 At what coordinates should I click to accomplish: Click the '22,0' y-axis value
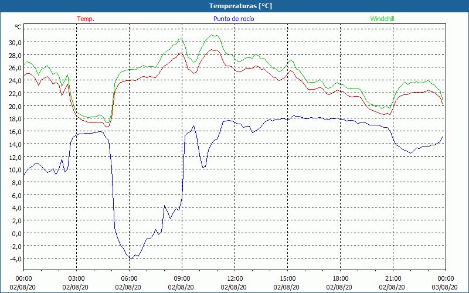tap(15, 94)
